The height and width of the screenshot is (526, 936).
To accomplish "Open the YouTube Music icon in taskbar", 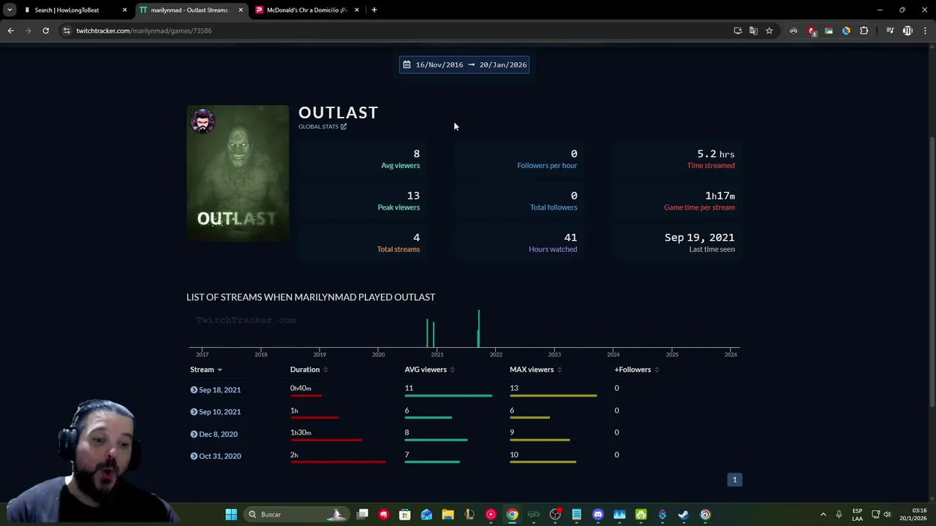I will point(491,514).
